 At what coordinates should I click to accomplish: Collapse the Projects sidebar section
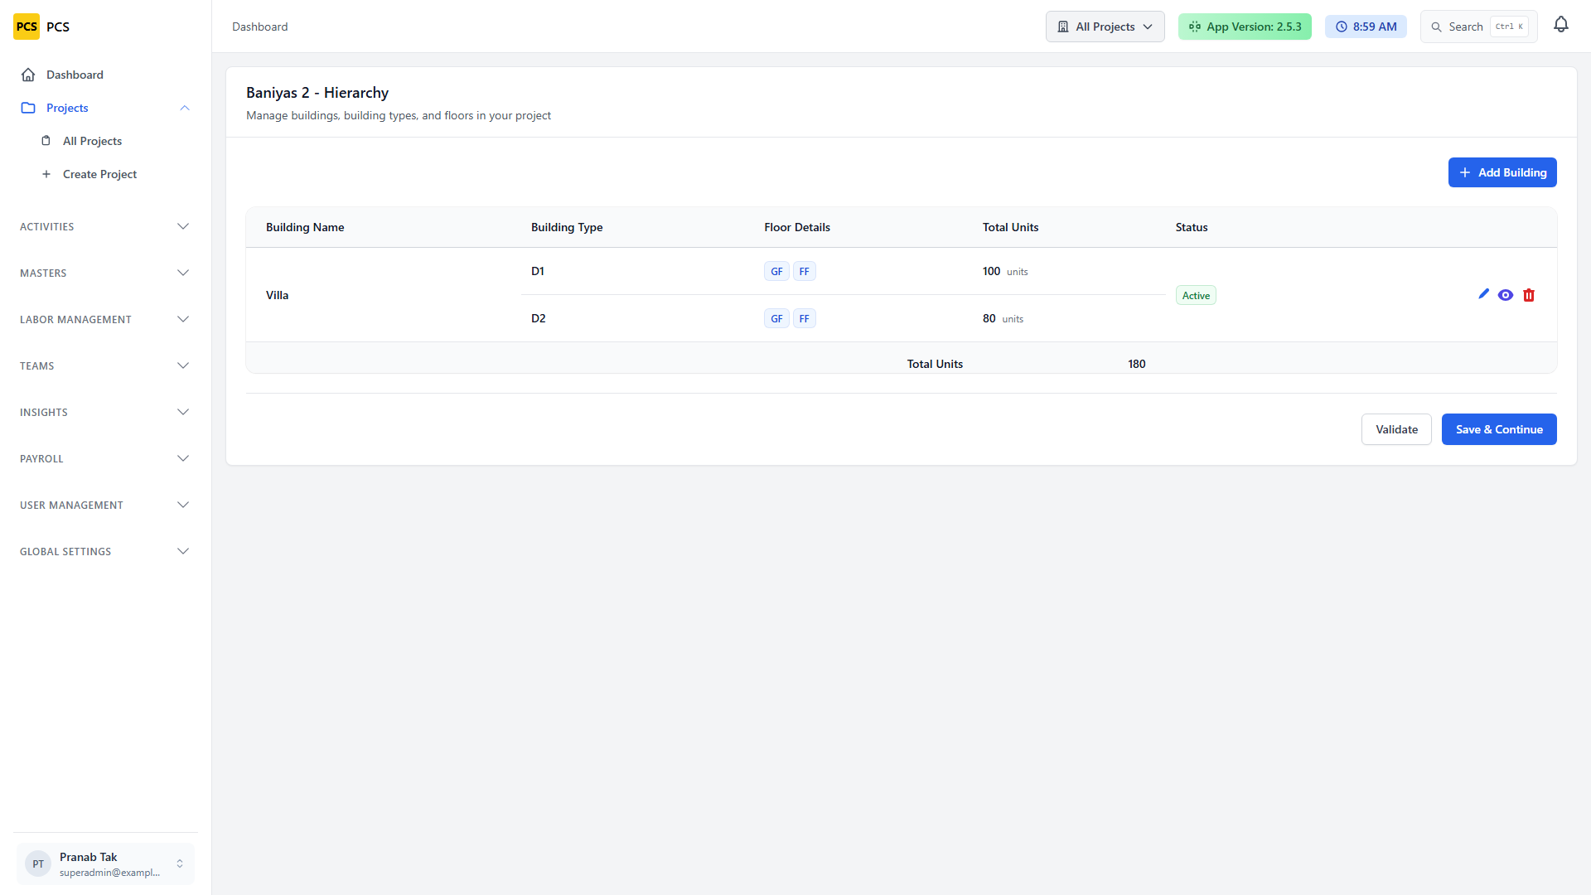coord(185,108)
